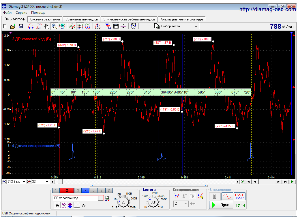The width and height of the screenshot is (300, 217).
Task: Open the Сервис menu
Action: pos(21,13)
